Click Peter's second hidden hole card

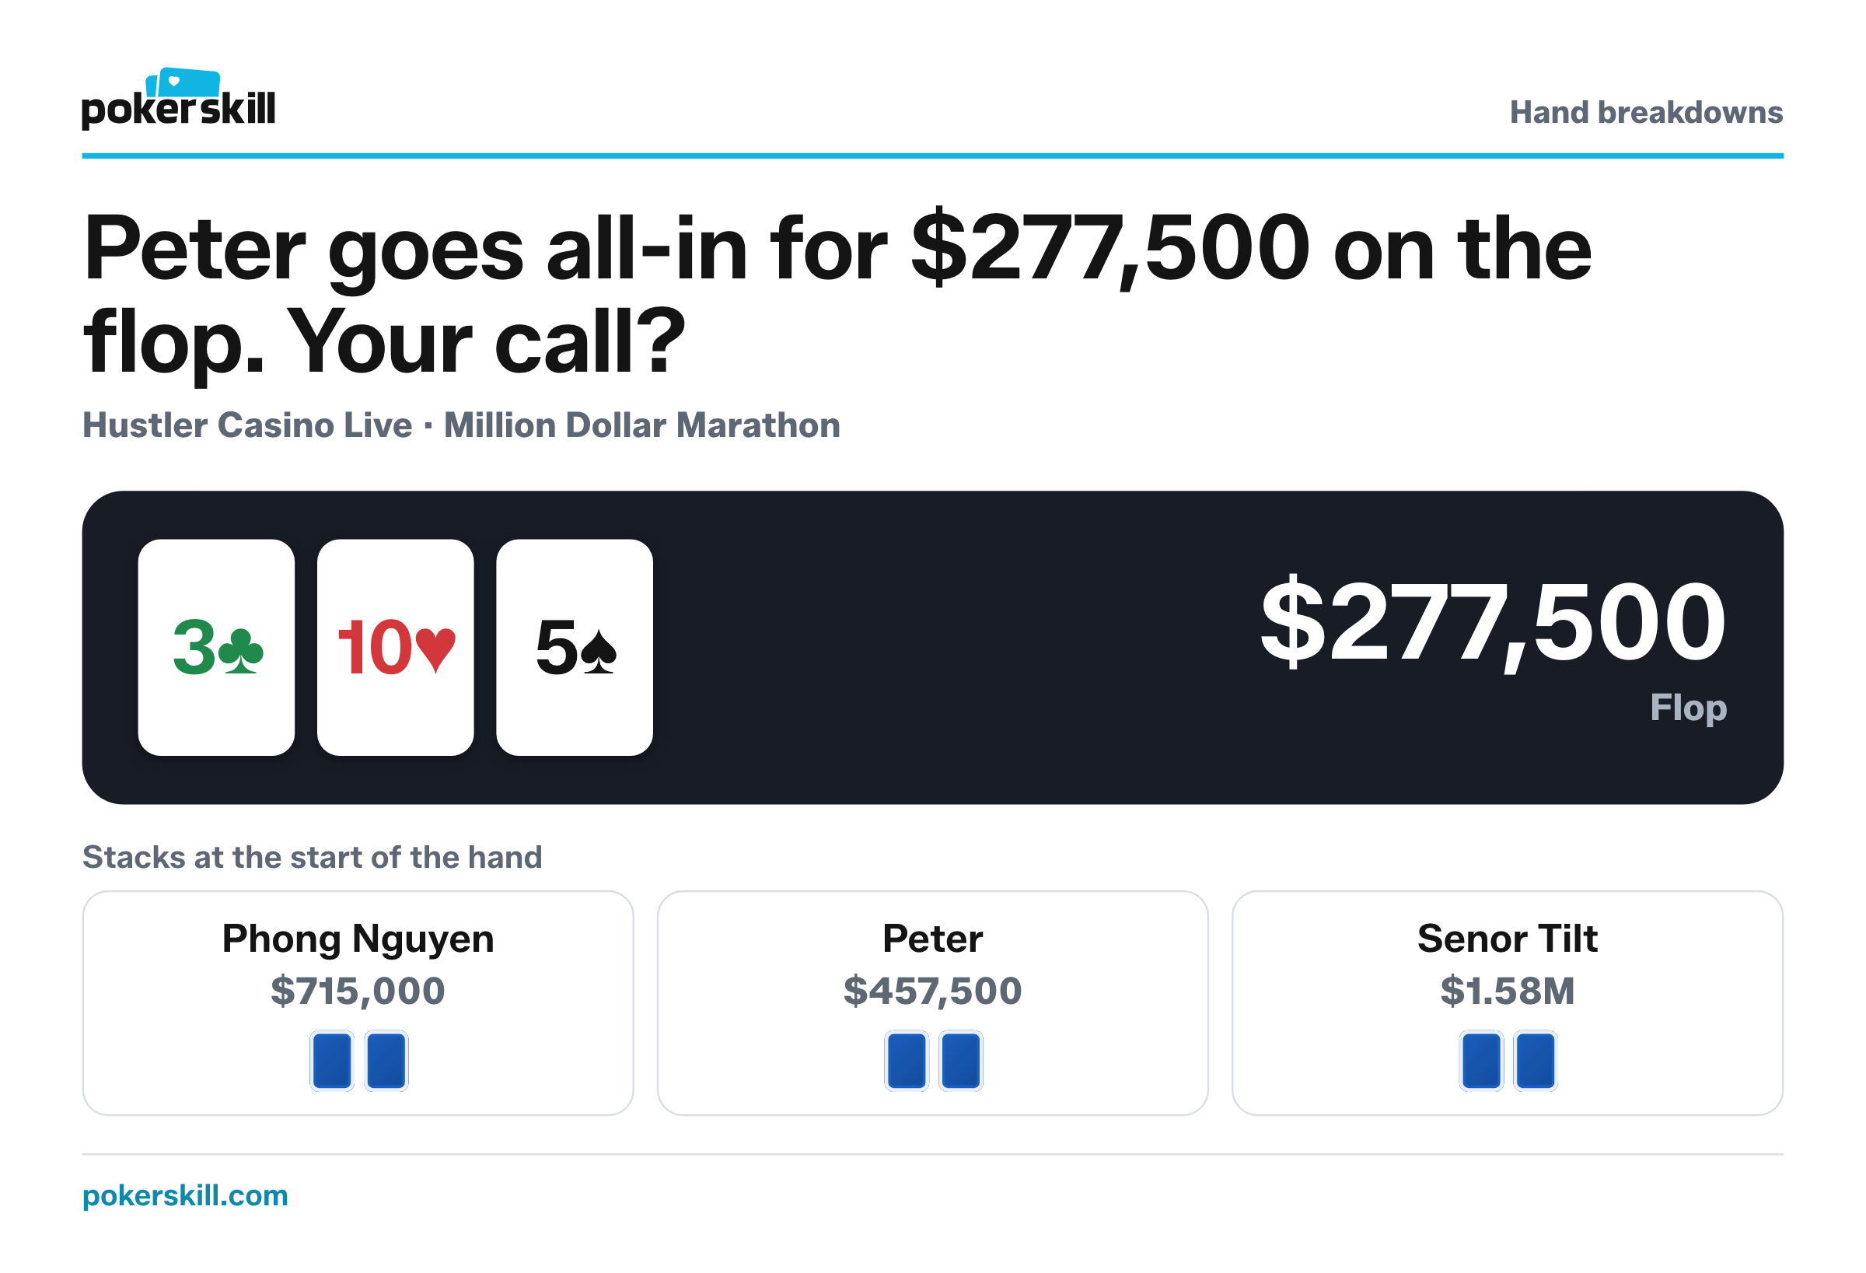961,1061
